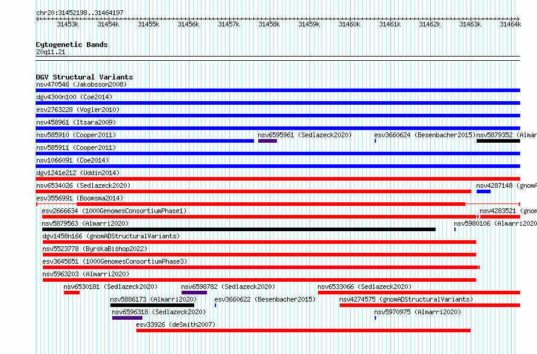Screen dimensions: 537x354
Task: Select the nsv5879563 (Almarri2020) black bar
Action: (239, 229)
